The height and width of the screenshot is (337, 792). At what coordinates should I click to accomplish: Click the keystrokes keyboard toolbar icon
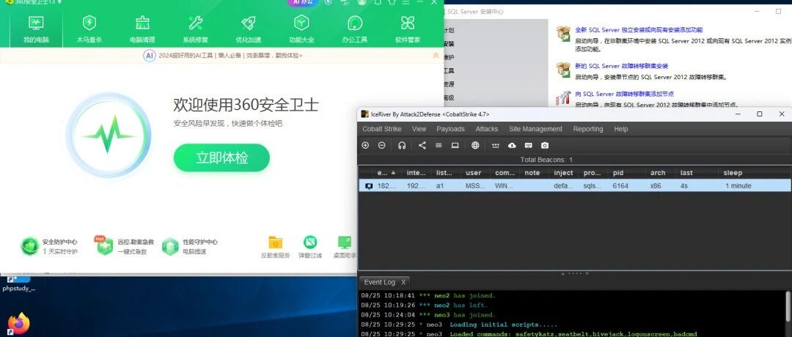click(x=528, y=145)
